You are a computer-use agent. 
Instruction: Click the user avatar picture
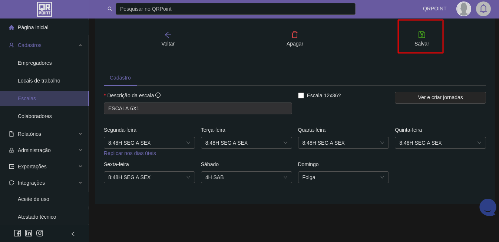463,9
